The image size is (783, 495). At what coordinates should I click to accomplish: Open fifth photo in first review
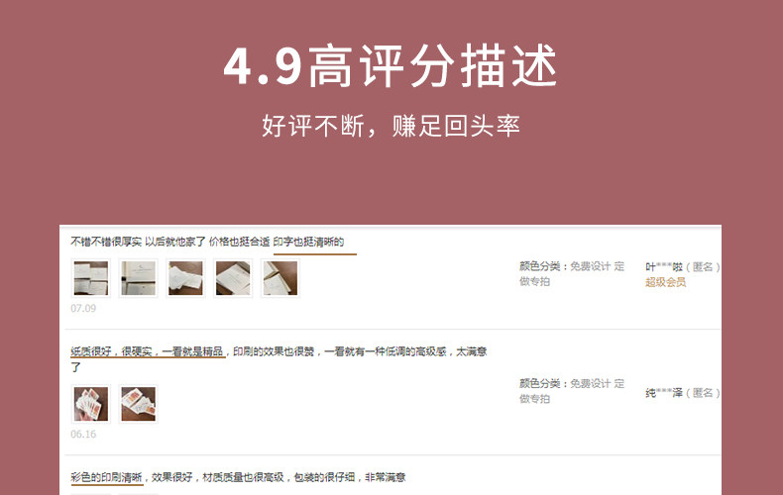pos(280,278)
